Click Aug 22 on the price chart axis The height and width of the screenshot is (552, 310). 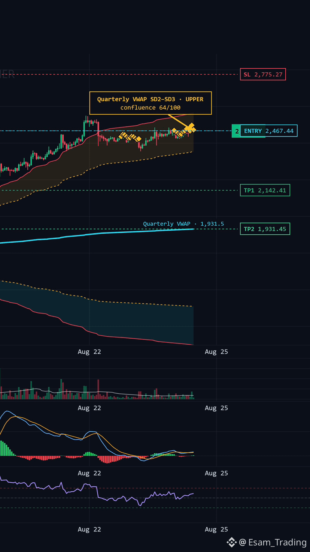click(x=89, y=352)
